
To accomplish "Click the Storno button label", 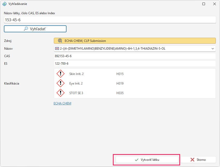I will 201,160.
